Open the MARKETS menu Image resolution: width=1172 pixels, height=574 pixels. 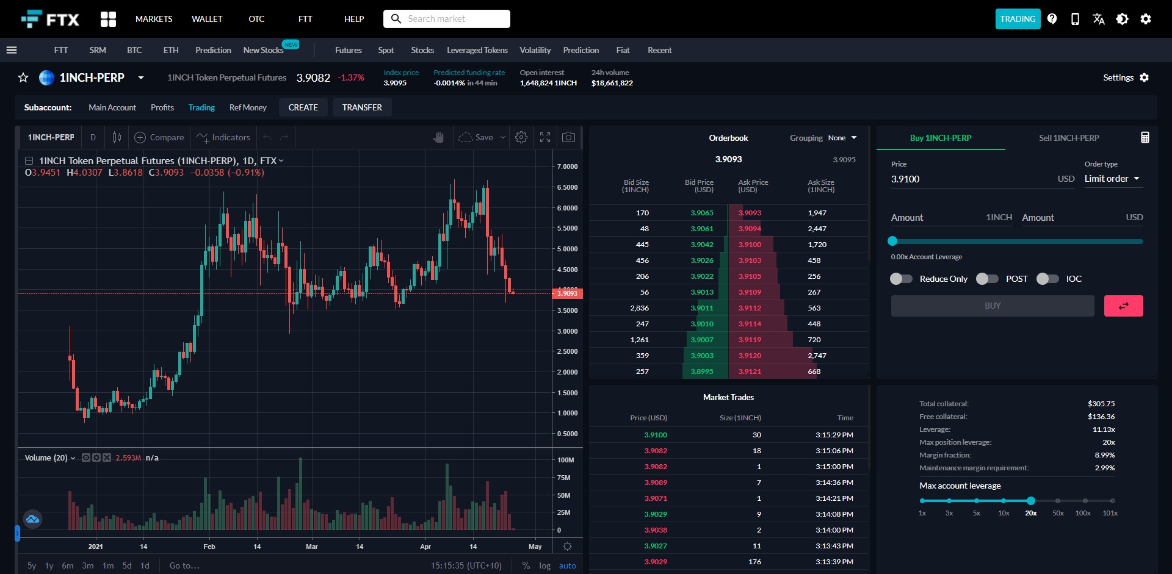[154, 19]
